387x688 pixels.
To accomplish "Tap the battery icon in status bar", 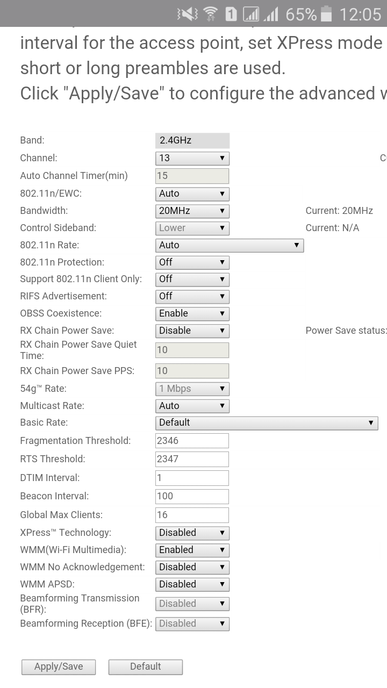I will pos(326,14).
